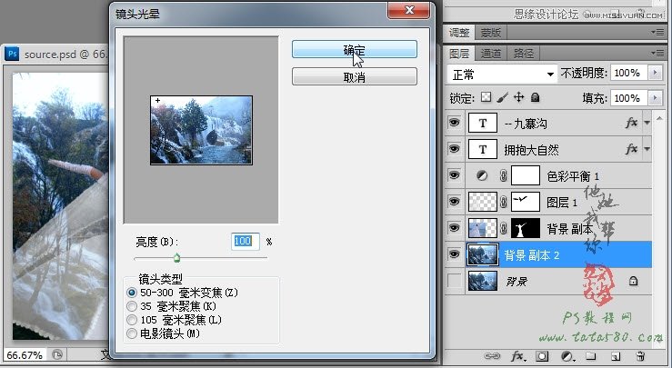
Task: Toggle lock position move icon
Action: pyautogui.click(x=518, y=97)
